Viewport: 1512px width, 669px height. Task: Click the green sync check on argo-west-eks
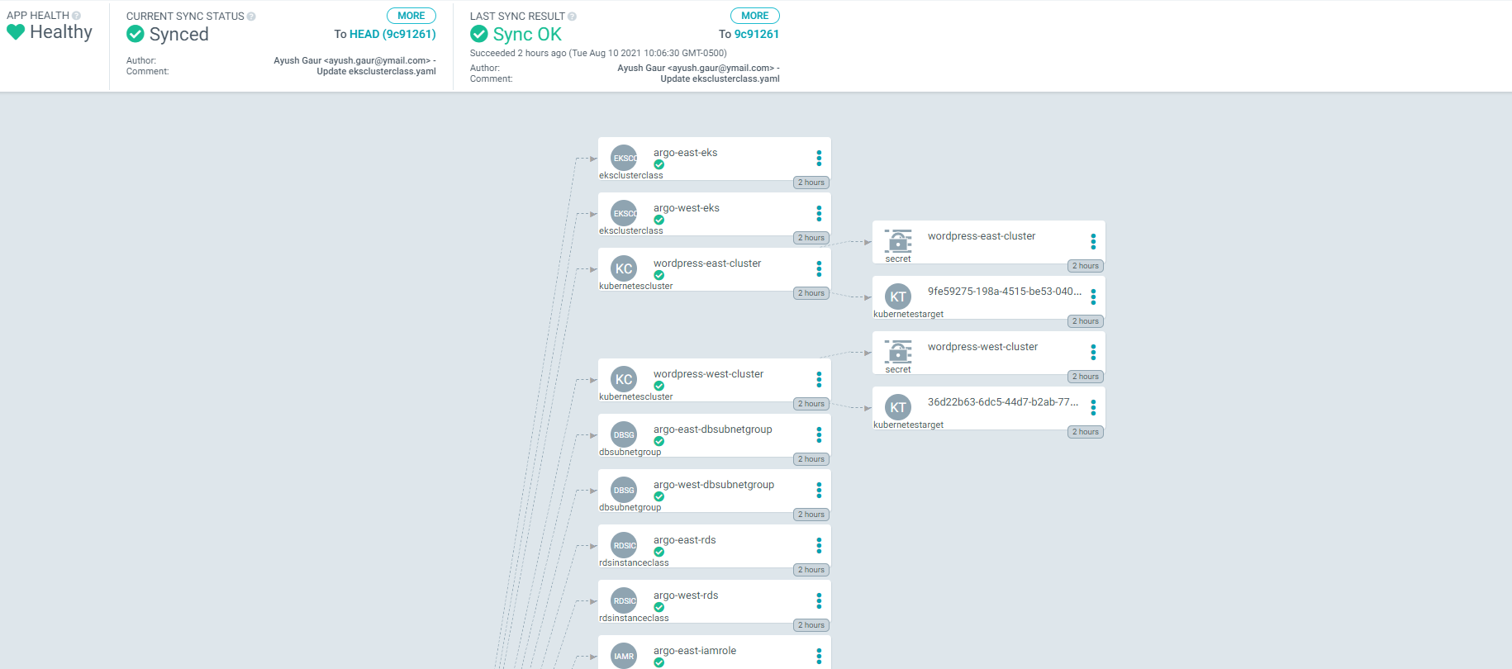coord(659,220)
